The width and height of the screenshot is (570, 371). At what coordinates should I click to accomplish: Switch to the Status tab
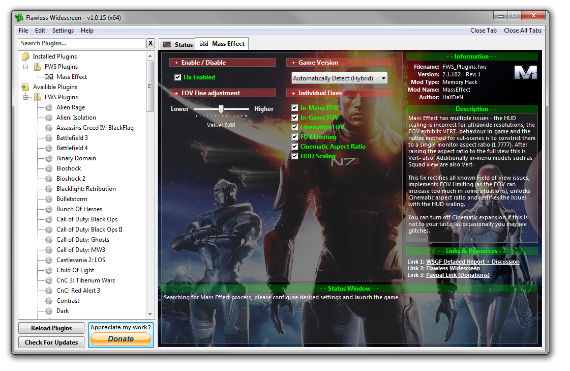(x=178, y=44)
